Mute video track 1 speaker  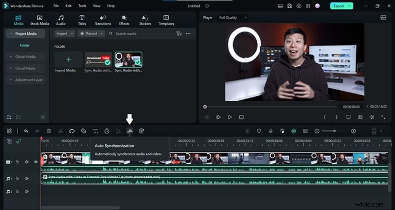pos(27,162)
